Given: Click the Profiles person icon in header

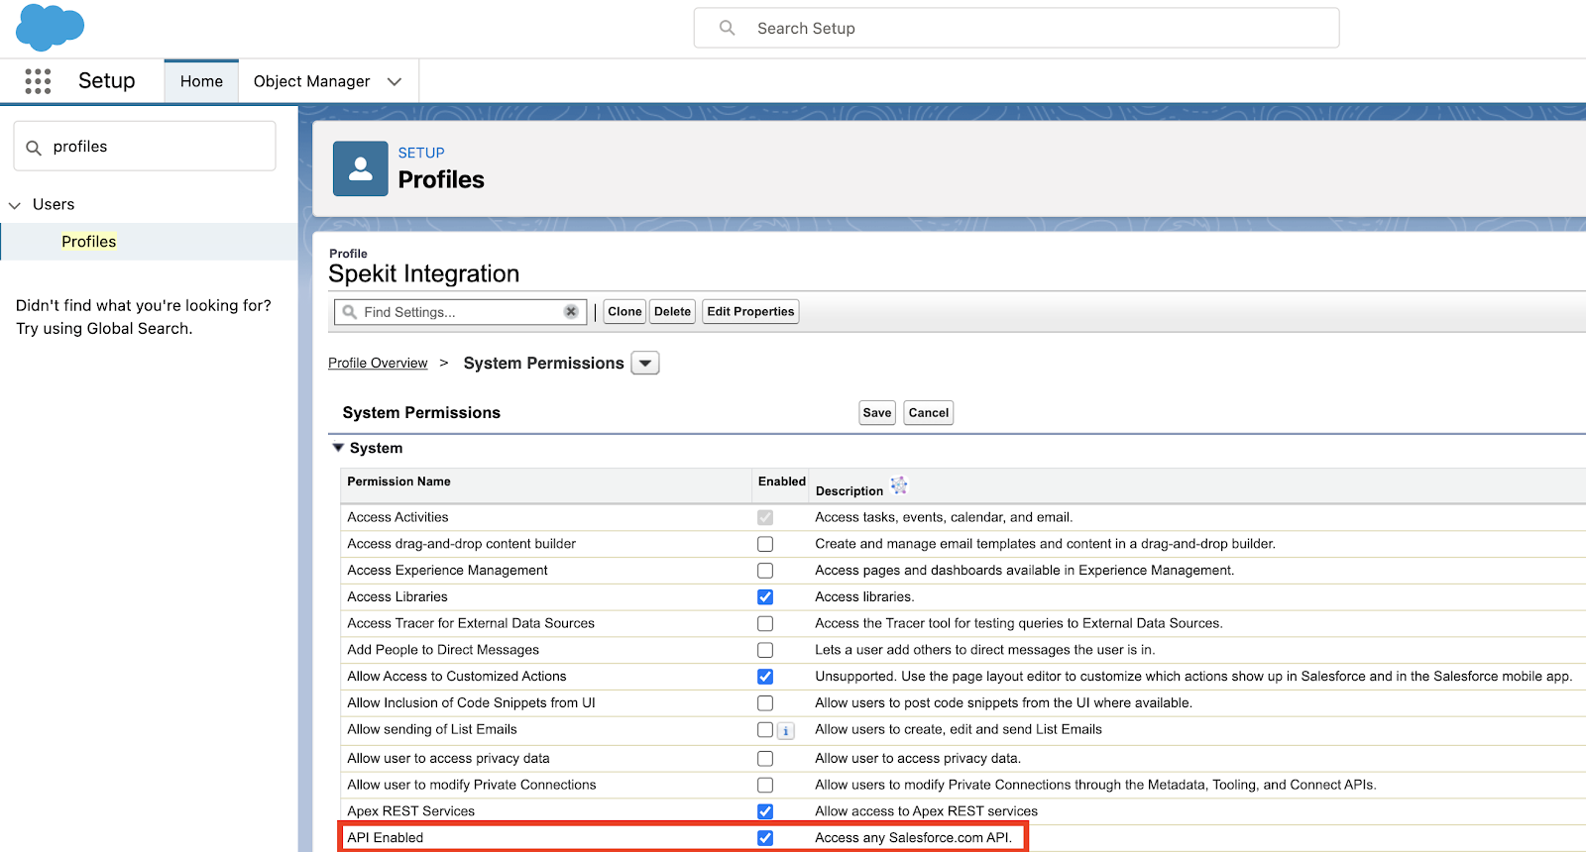Looking at the screenshot, I should [x=361, y=168].
